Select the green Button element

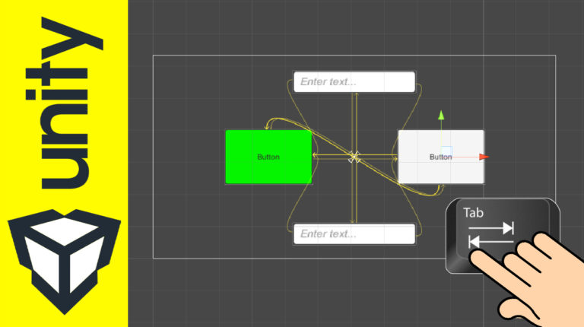[x=268, y=157]
